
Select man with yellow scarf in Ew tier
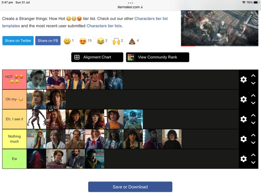pos(94,159)
